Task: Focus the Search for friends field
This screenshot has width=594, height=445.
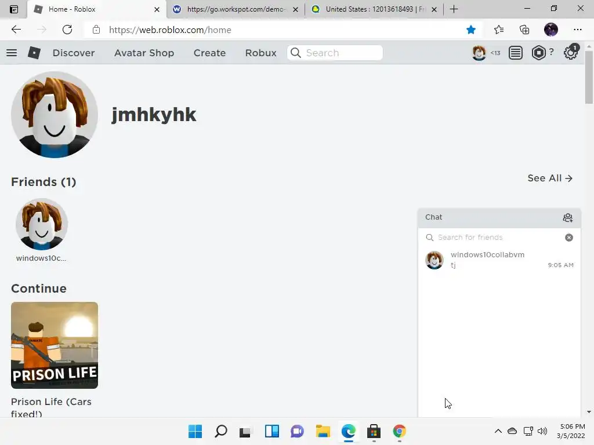Action: pos(498,237)
